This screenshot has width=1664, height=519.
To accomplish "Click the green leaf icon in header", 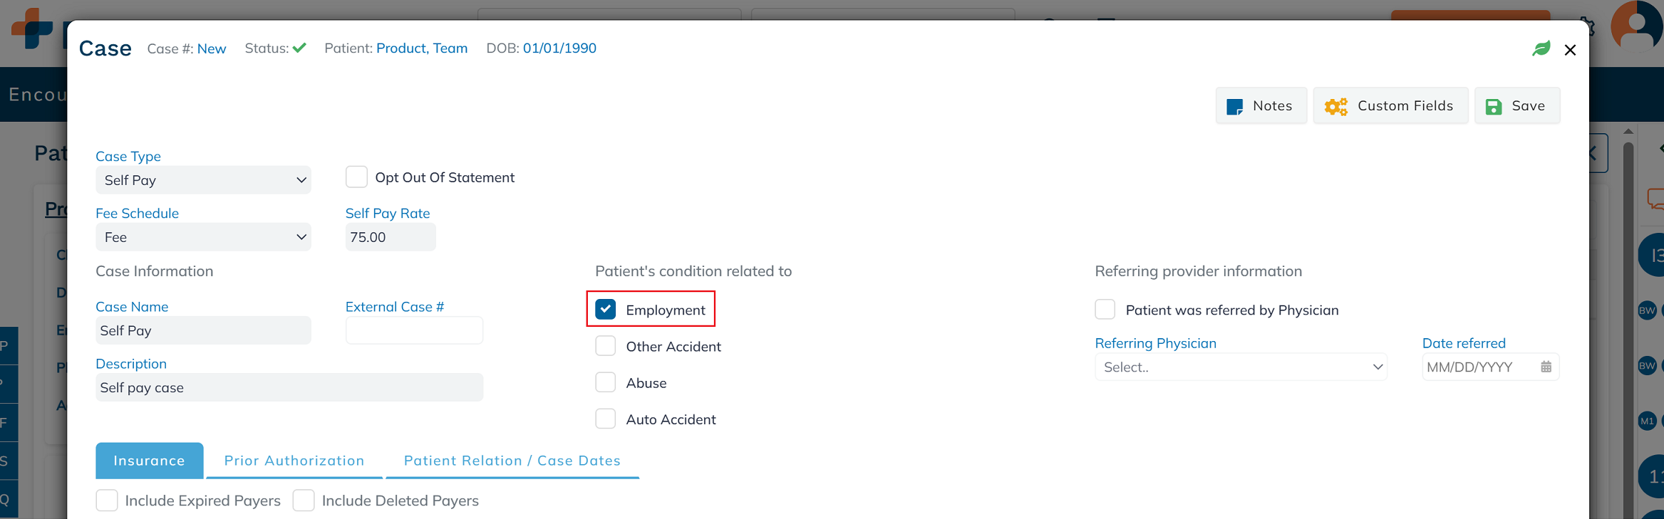I will [1541, 48].
